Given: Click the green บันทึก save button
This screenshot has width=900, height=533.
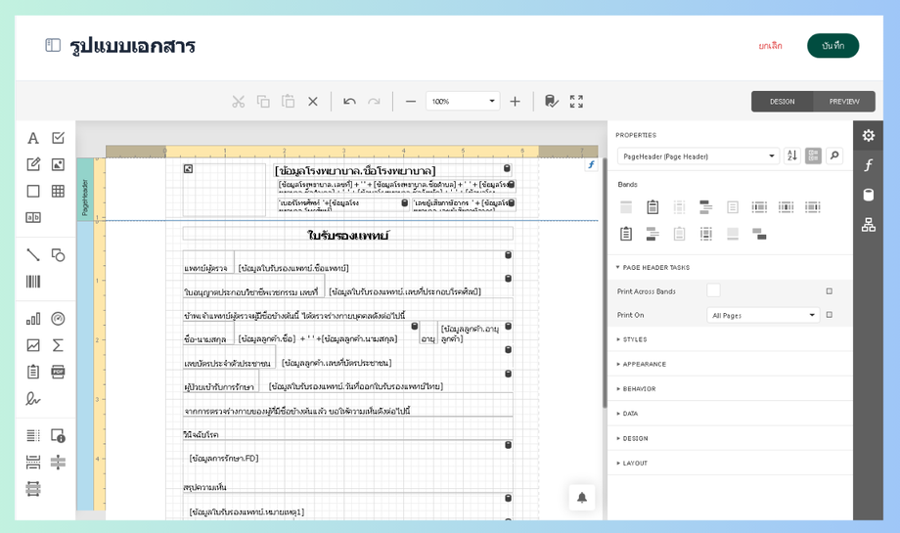Looking at the screenshot, I should [x=832, y=46].
